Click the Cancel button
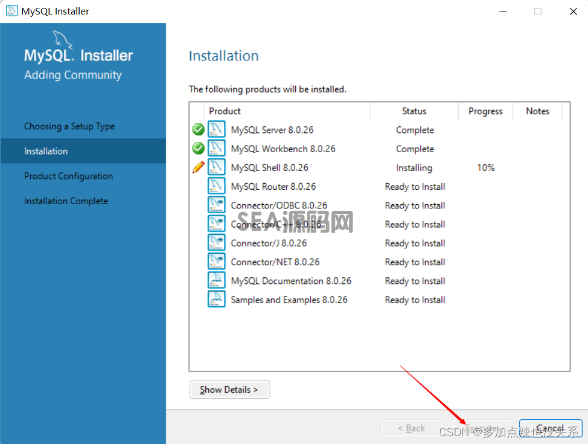Viewport: 588px width, 444px height. tap(550, 428)
